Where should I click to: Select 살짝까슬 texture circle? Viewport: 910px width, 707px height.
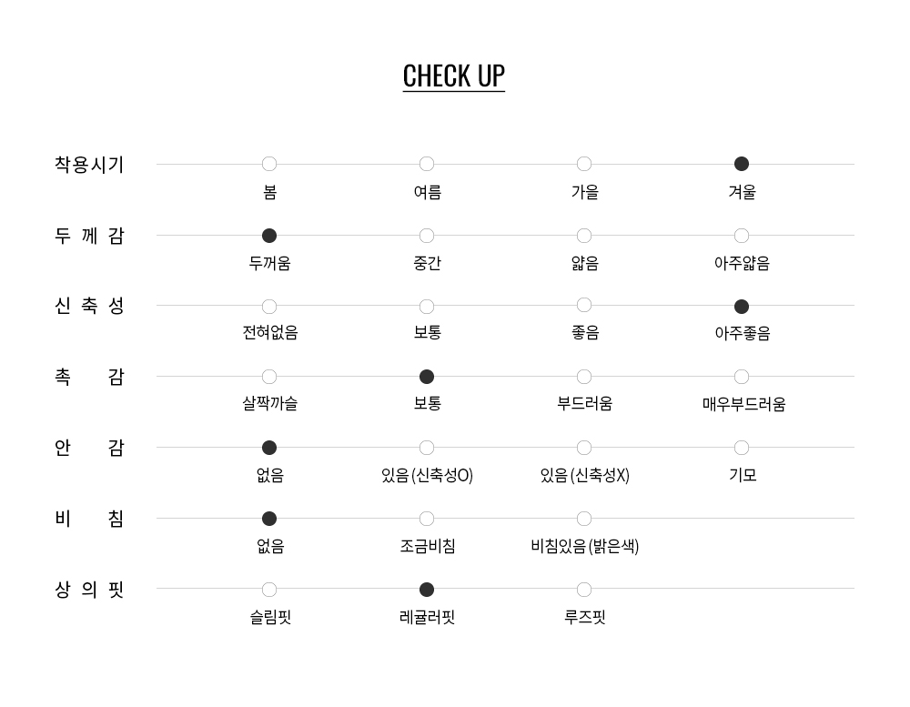point(269,377)
